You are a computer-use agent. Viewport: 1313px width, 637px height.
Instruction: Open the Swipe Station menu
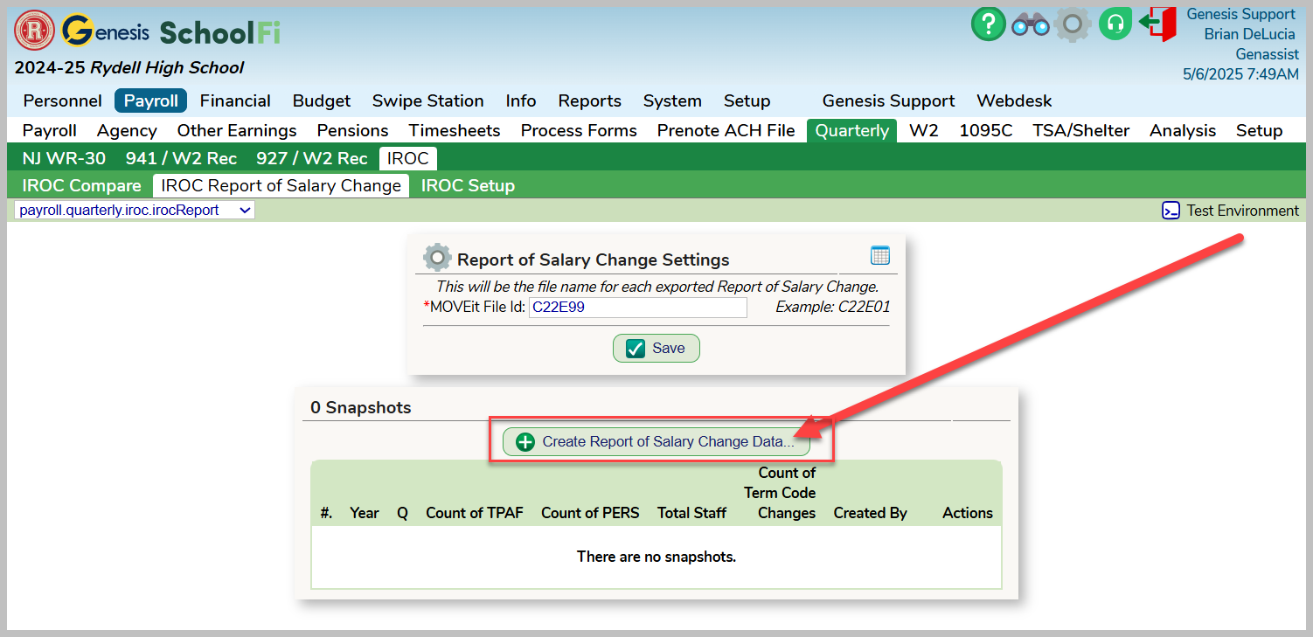coord(428,101)
